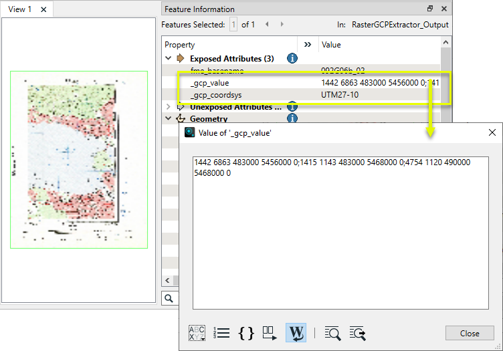Viewport: 503px width, 351px height.
Task: Click the column layout arrow icon
Action: click(270, 332)
